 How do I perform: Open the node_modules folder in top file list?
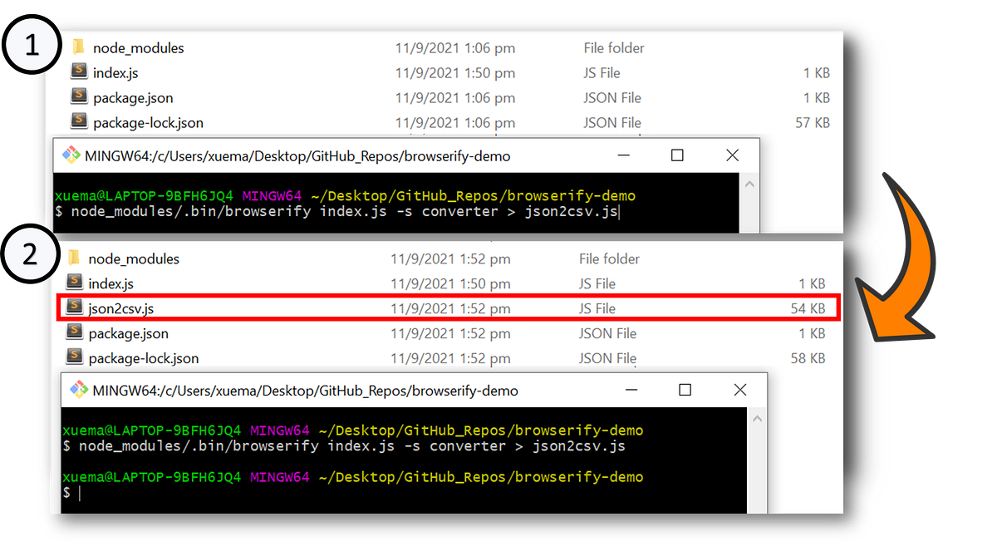click(x=79, y=47)
